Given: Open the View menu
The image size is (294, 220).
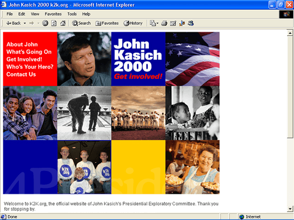Looking at the screenshot, I should (x=35, y=14).
